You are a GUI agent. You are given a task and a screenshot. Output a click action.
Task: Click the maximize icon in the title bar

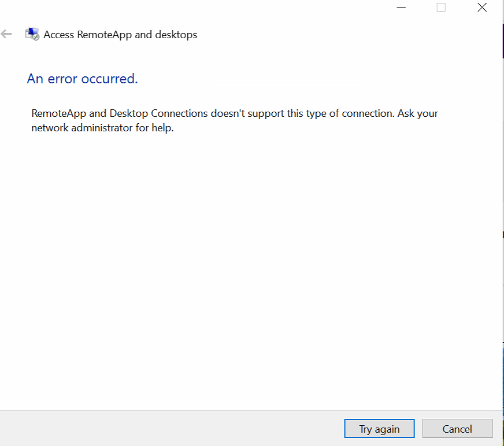441,8
